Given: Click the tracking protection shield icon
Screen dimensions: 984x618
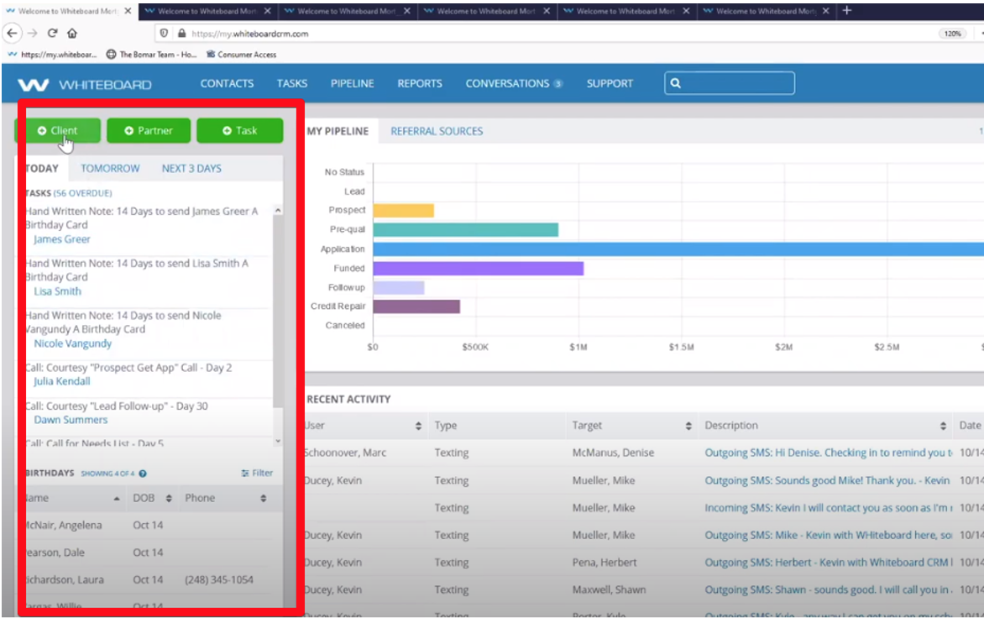Looking at the screenshot, I should coord(164,34).
